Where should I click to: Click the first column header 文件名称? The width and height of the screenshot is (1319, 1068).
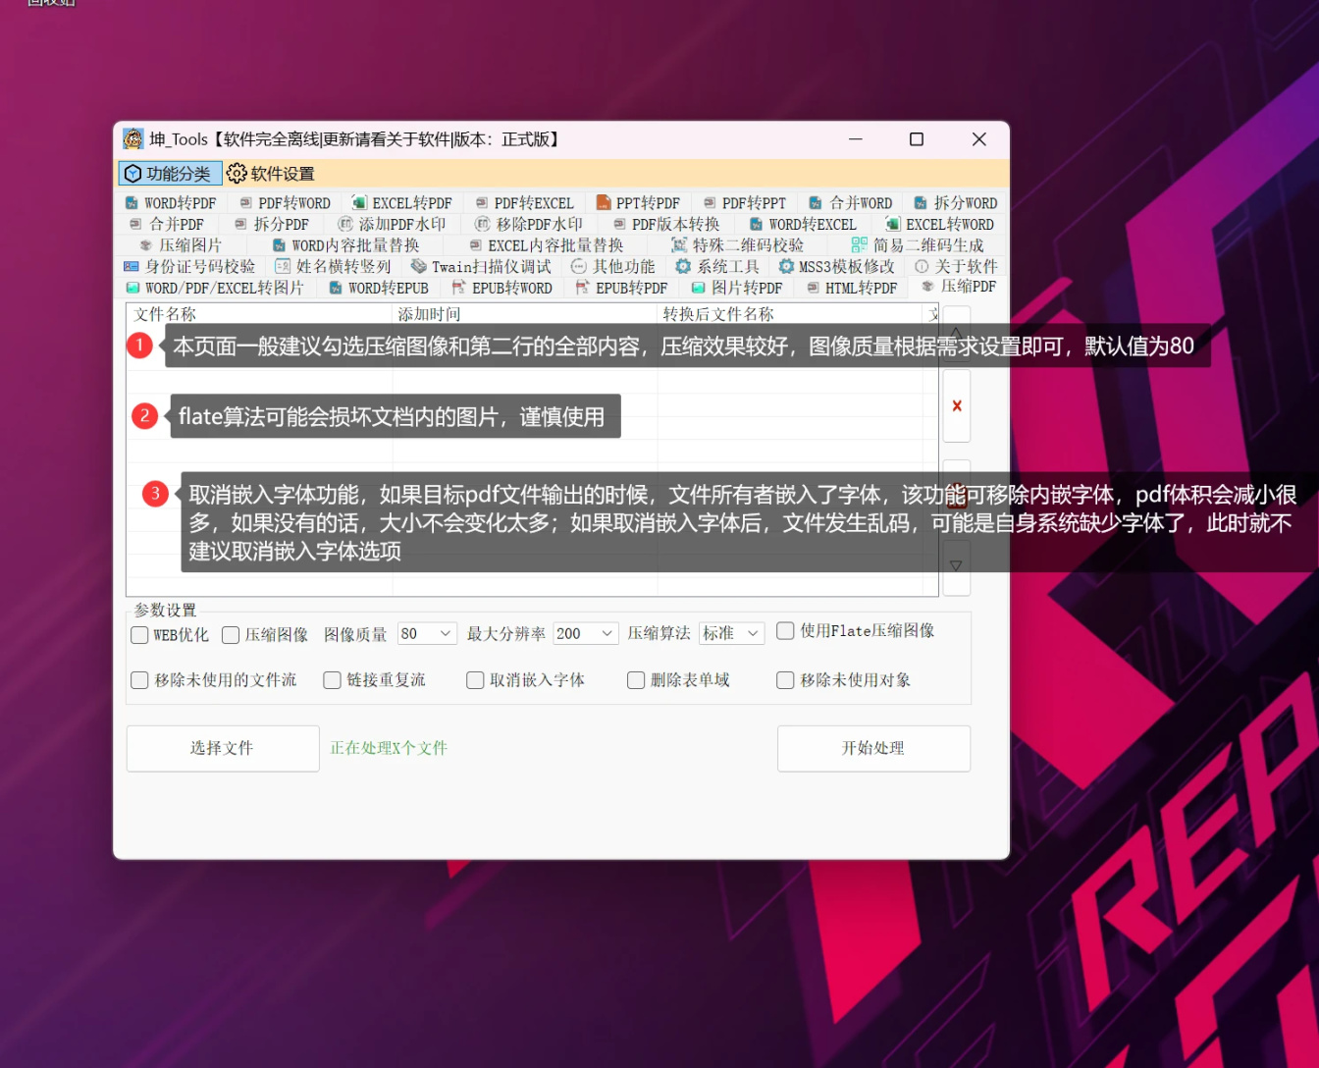260,314
